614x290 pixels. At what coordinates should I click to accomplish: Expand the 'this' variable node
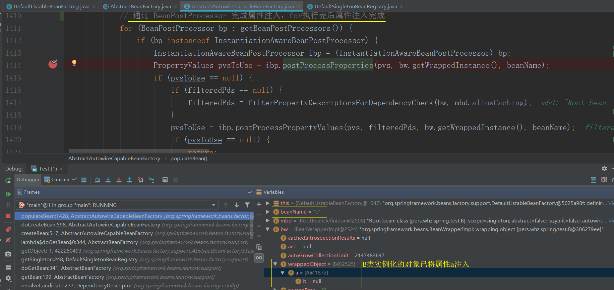pyautogui.click(x=268, y=203)
